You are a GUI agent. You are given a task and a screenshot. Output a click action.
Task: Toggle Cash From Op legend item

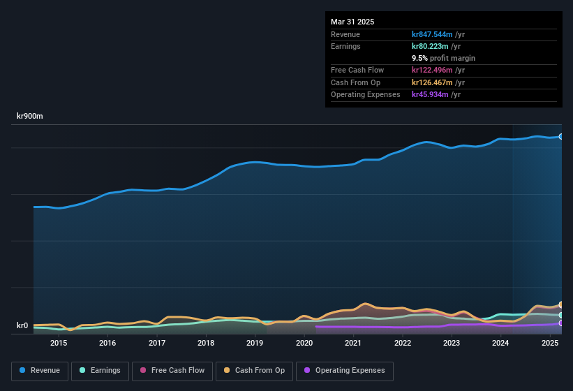(254, 371)
